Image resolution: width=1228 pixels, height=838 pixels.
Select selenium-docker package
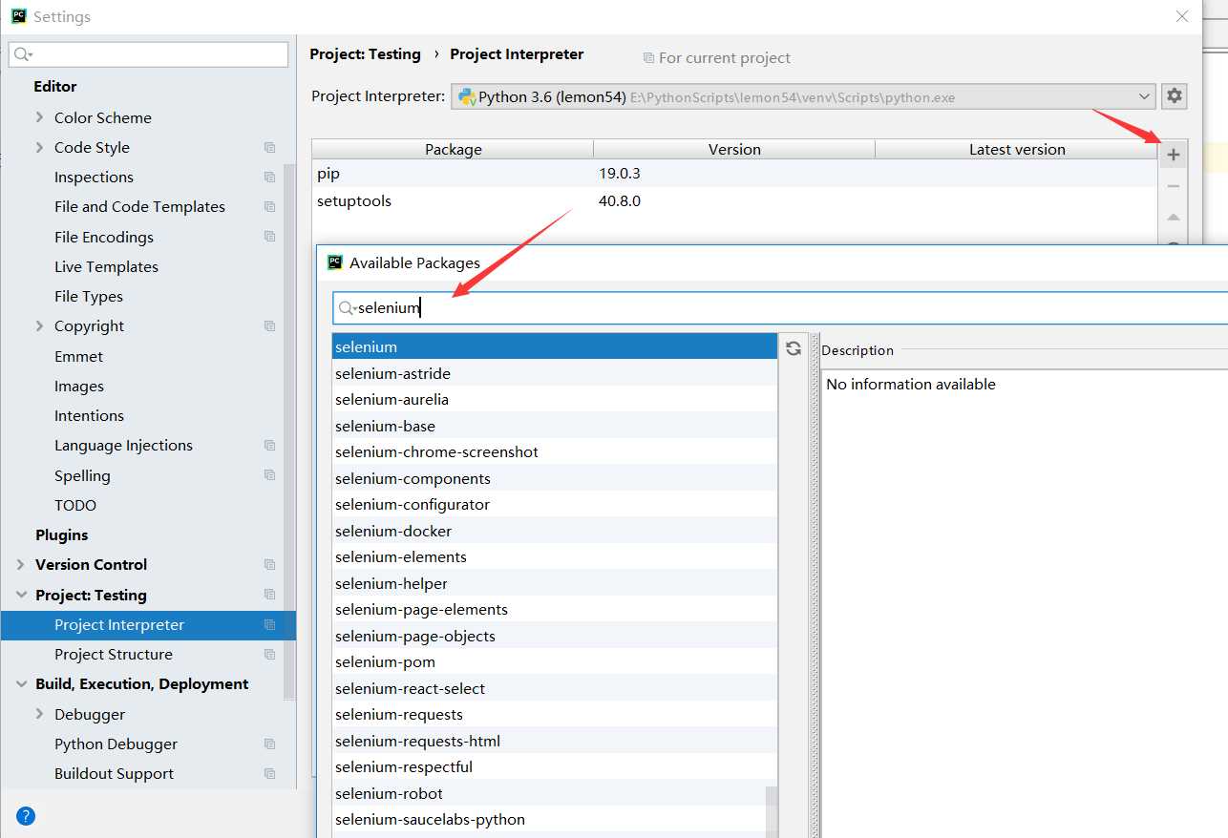555,531
